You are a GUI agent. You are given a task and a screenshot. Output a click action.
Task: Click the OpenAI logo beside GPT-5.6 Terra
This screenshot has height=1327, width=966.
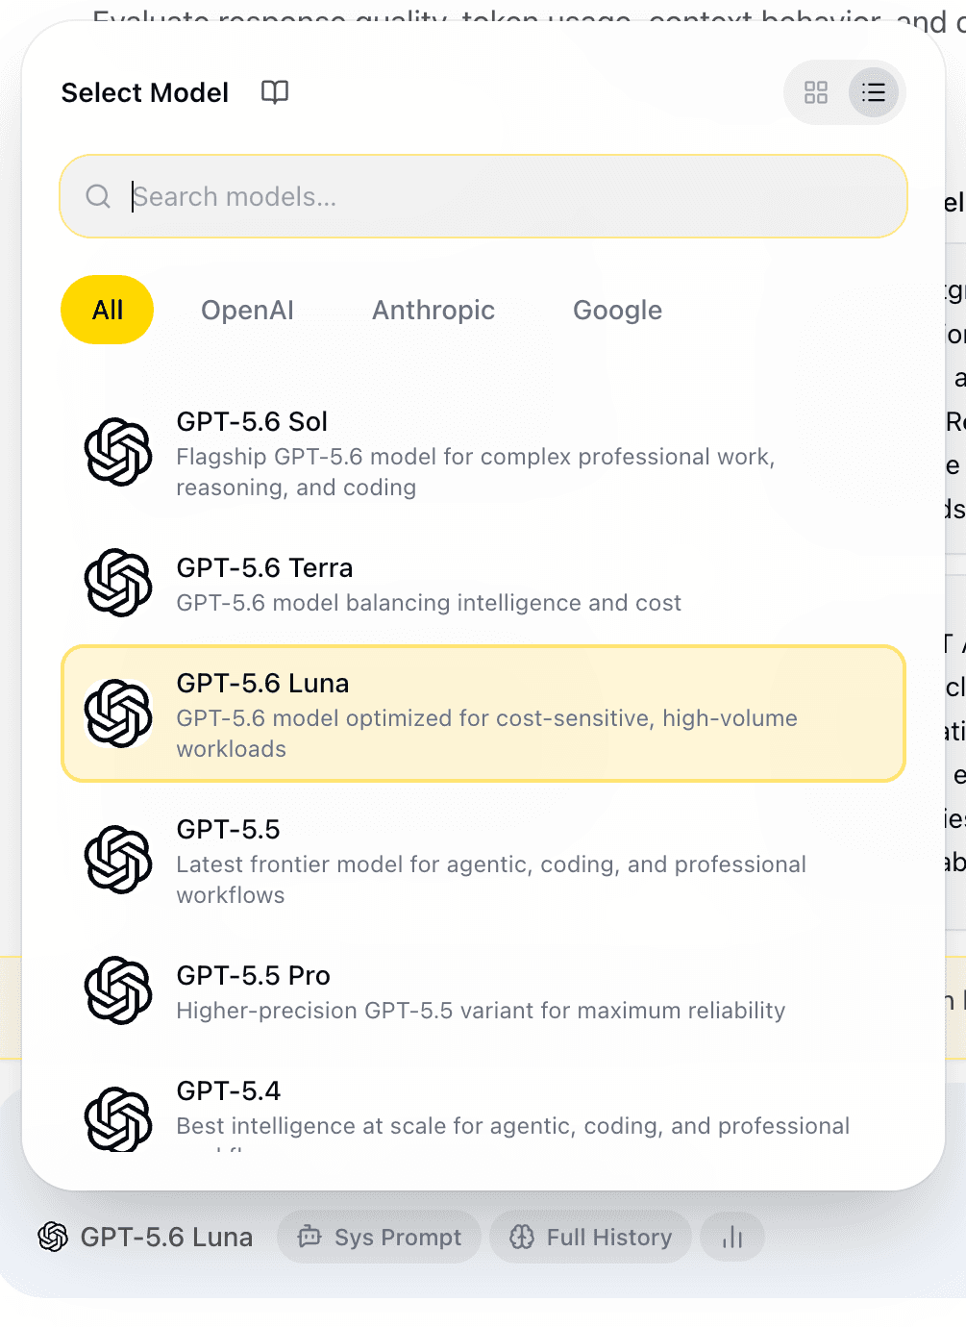(118, 583)
